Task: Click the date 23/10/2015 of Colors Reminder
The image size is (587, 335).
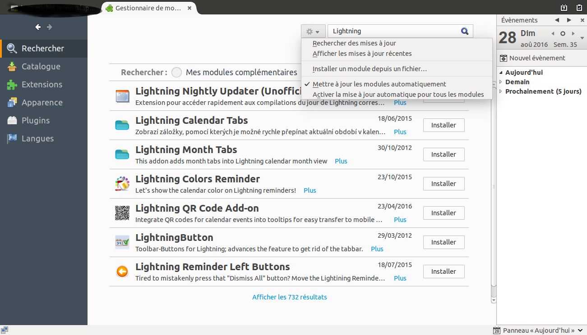Action: coord(395,177)
